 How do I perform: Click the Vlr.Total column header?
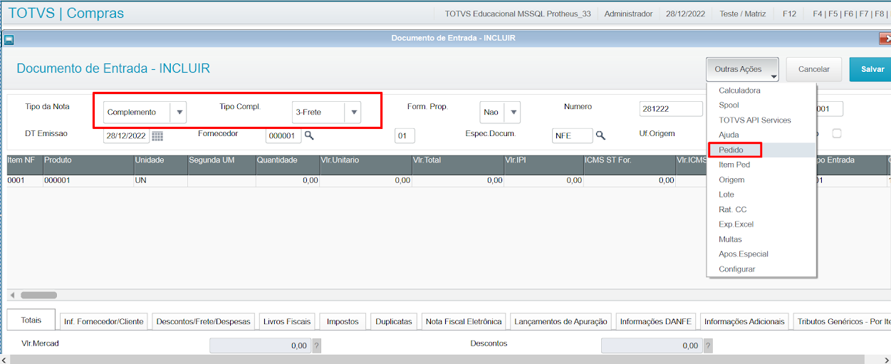pyautogui.click(x=457, y=164)
